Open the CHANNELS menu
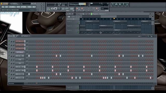 (12, 7)
